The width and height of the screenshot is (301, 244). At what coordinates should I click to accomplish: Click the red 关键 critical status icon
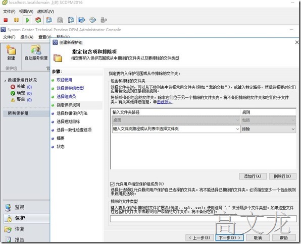tap(13, 87)
